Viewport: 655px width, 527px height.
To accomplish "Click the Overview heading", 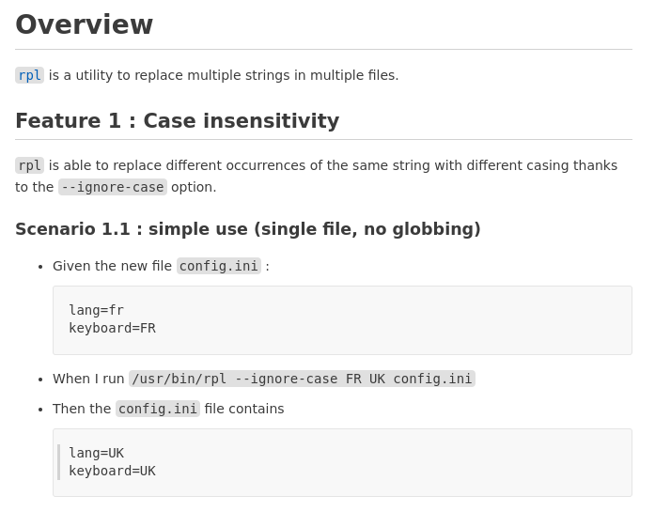I will pyautogui.click(x=84, y=24).
